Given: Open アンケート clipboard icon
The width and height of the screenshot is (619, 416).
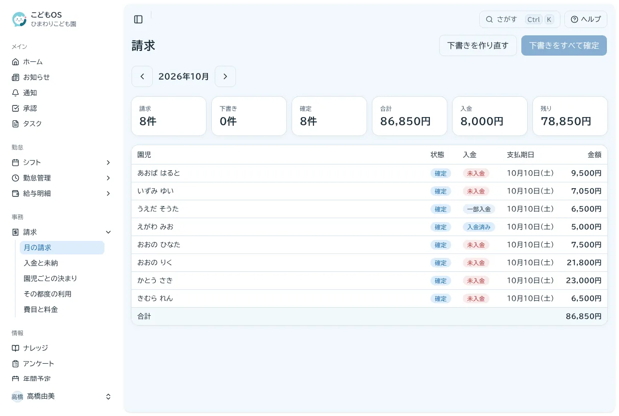Looking at the screenshot, I should 15,364.
